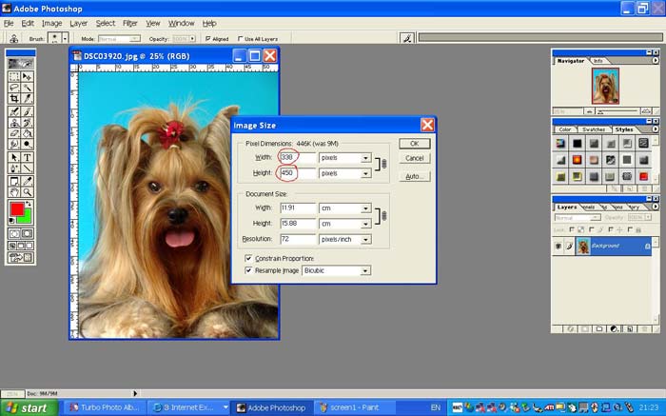666x416 pixels.
Task: Open the Layer menu
Action: [x=79, y=24]
